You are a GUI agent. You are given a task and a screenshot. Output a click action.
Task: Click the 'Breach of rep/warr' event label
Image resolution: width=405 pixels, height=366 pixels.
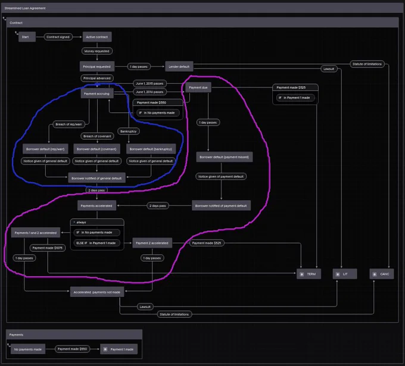pyautogui.click(x=68, y=124)
